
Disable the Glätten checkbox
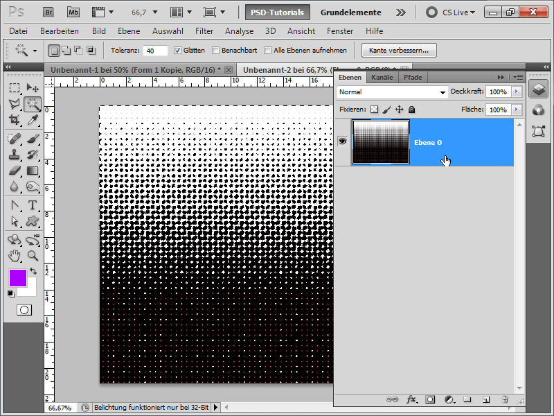tap(178, 50)
